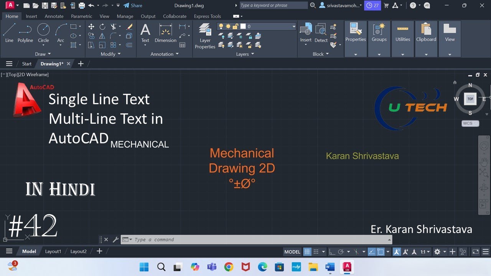491x276 pixels.
Task: Click the Properties panel button
Action: (x=356, y=39)
